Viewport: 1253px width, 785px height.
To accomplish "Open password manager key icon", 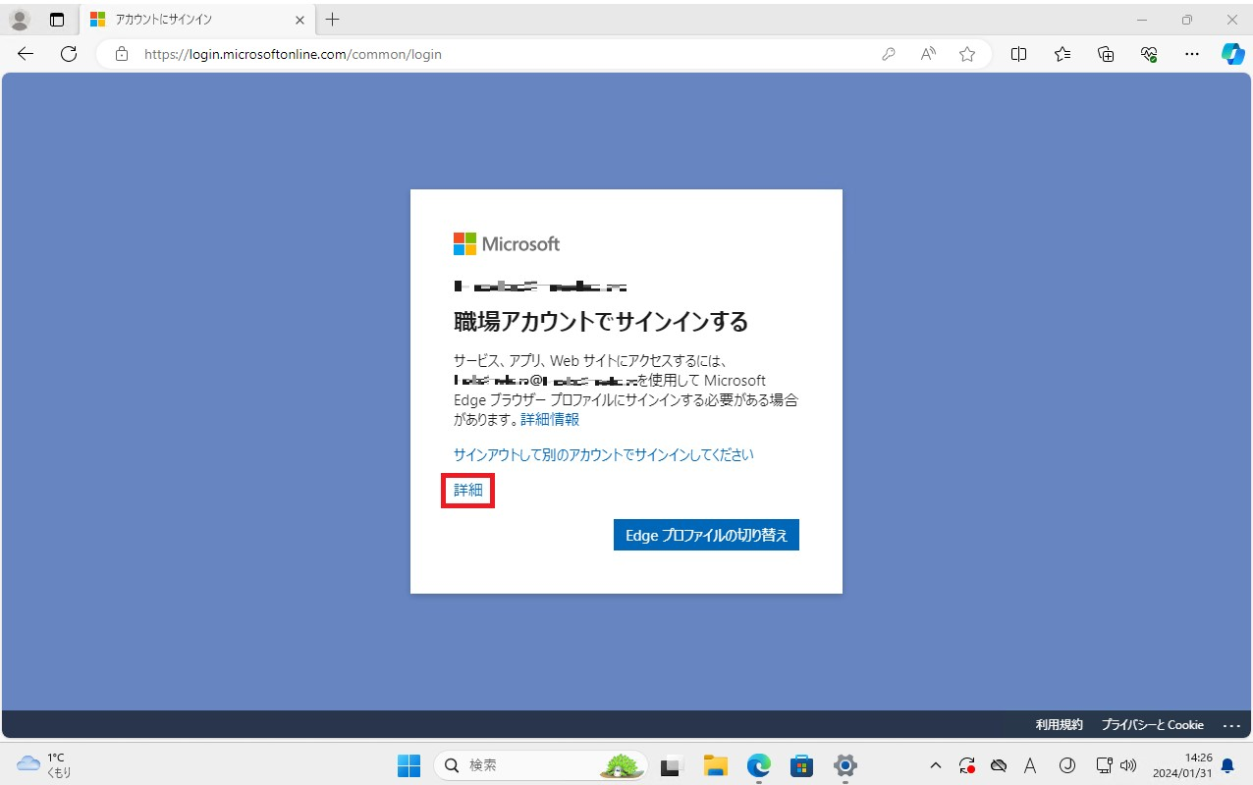I will click(889, 54).
